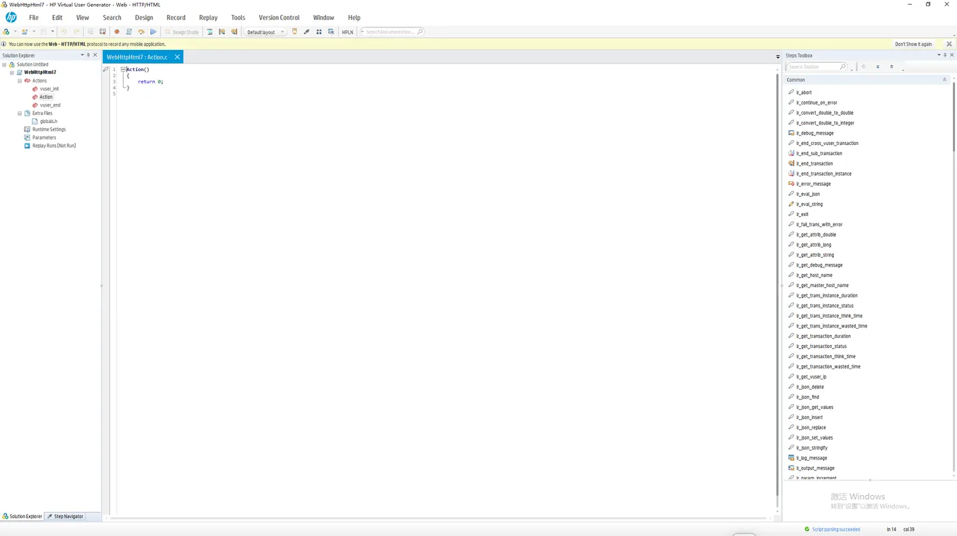Click the Undo arrow icon in toolbar
Screen dimensions: 957x536
64,32
